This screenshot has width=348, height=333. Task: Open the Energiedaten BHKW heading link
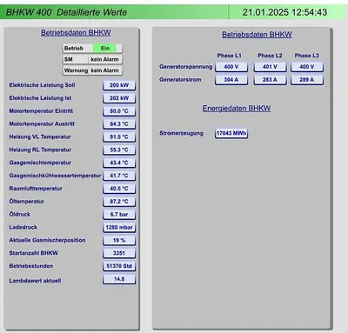(237, 109)
